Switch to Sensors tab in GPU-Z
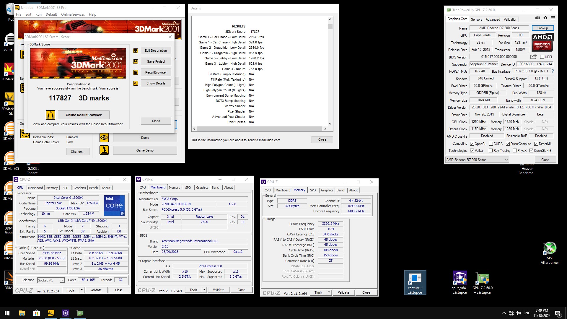Viewport: 567px width, 319px height. click(x=476, y=19)
